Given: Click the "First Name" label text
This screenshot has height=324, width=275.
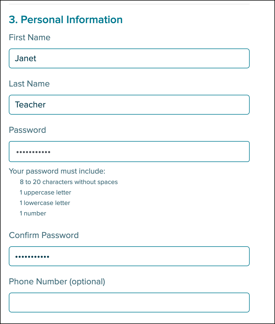Looking at the screenshot, I should coord(29,37).
